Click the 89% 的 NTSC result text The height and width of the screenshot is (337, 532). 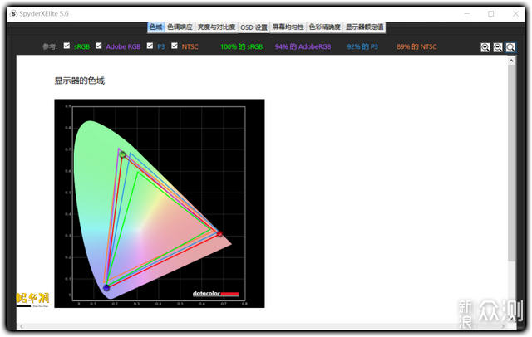coord(416,46)
